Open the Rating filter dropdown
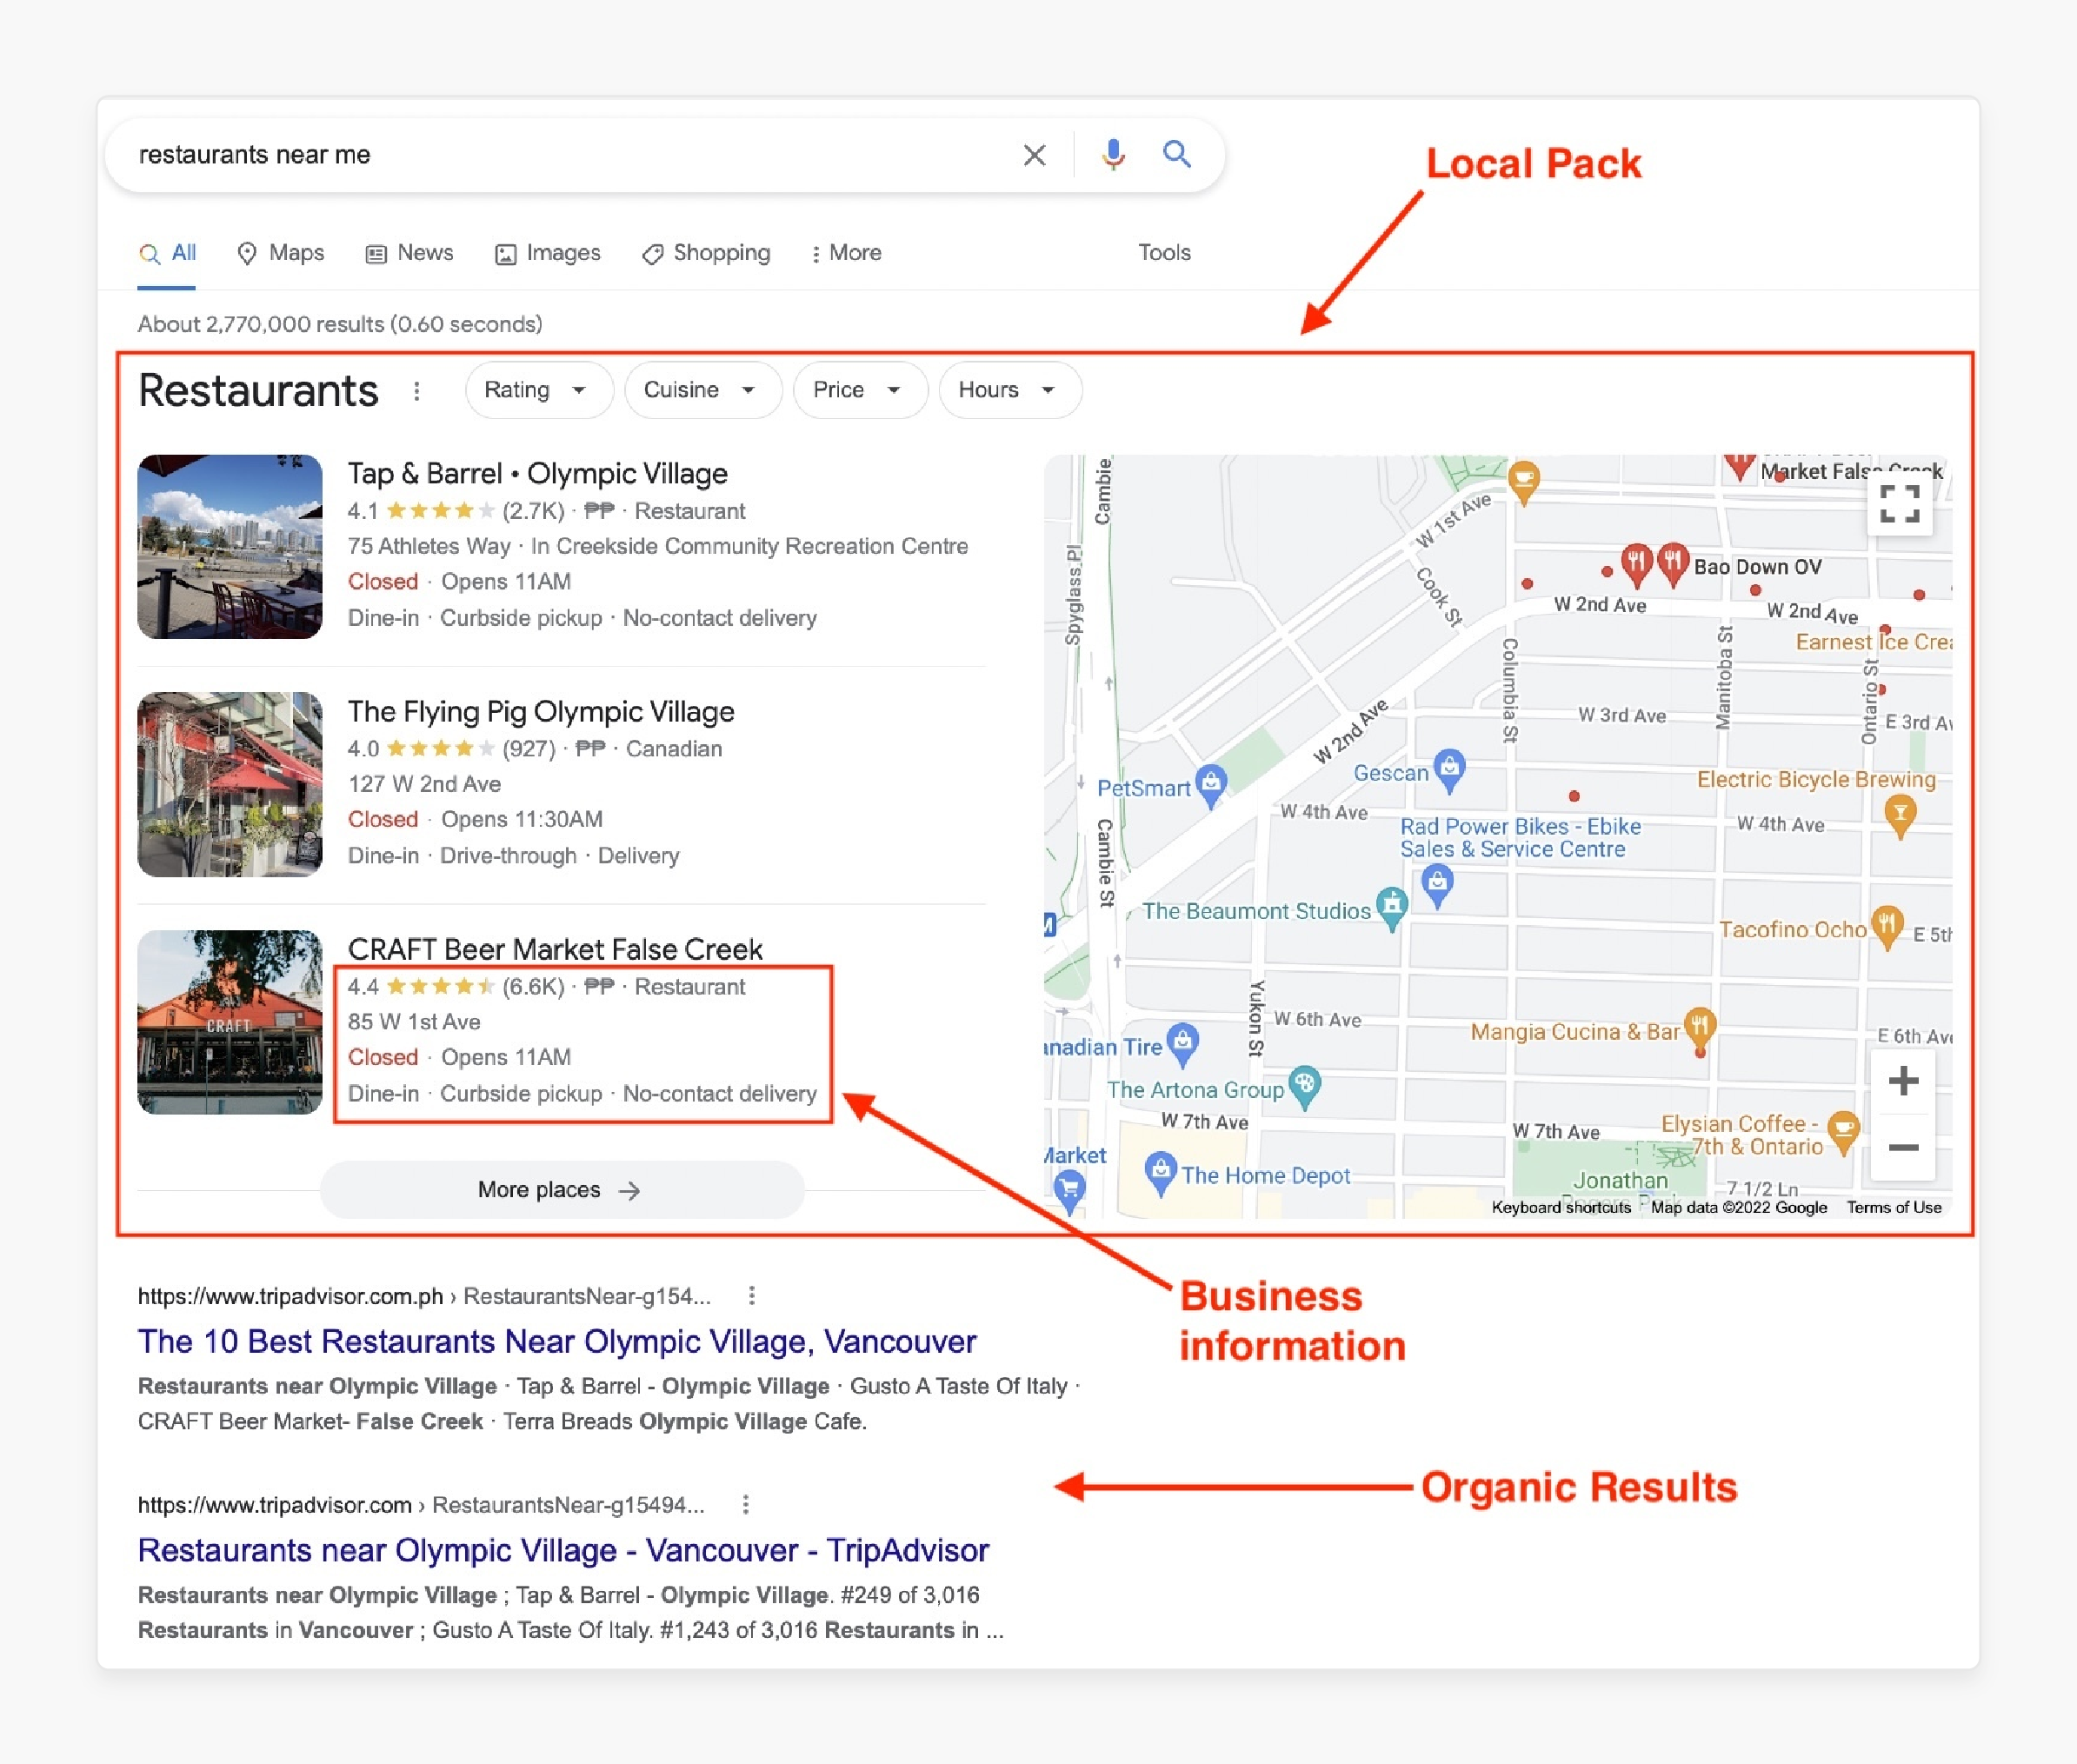 538,390
